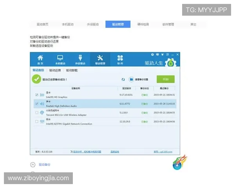Viewport: 235px width, 188px height.
Task: Open the 驱动备份 link below the screenshot
Action: 45,164
